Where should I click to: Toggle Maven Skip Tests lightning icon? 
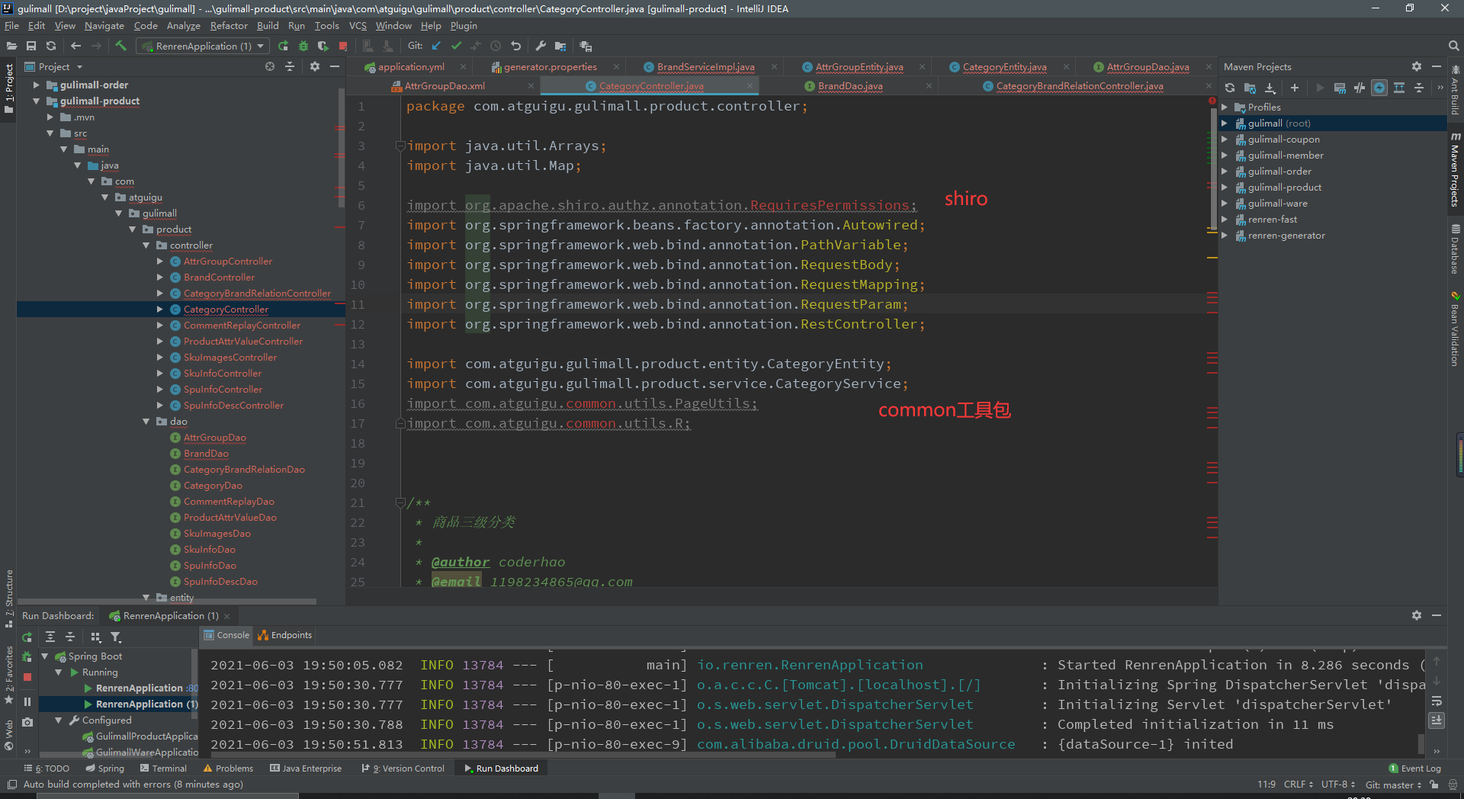click(1379, 88)
